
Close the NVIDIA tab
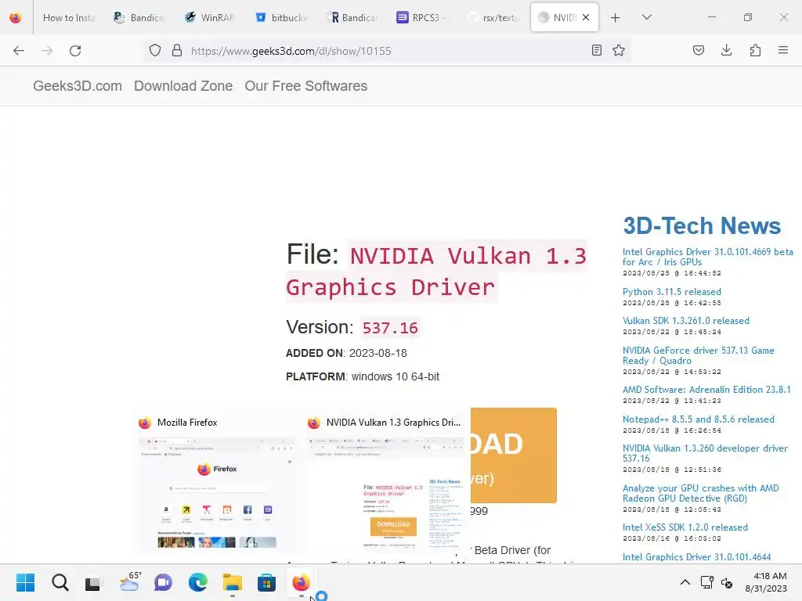[586, 17]
